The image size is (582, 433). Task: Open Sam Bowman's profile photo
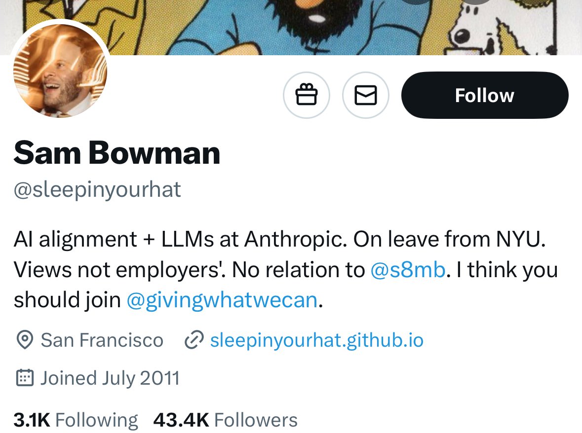[x=60, y=70]
